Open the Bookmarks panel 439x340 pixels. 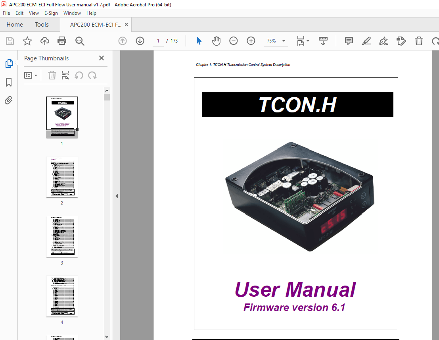pos(9,82)
